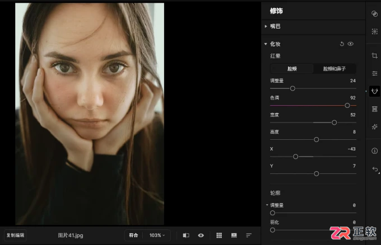Collapse the 化妆 section
381x245 pixels.
[x=266, y=44]
